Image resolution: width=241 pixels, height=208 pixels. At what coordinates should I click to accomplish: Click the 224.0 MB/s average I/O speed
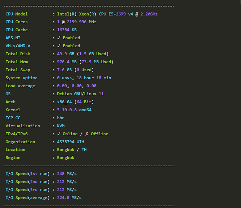(x=69, y=198)
